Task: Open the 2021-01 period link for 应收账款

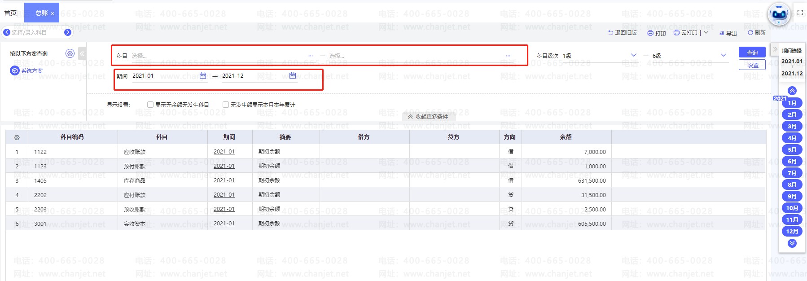Action: [224, 152]
